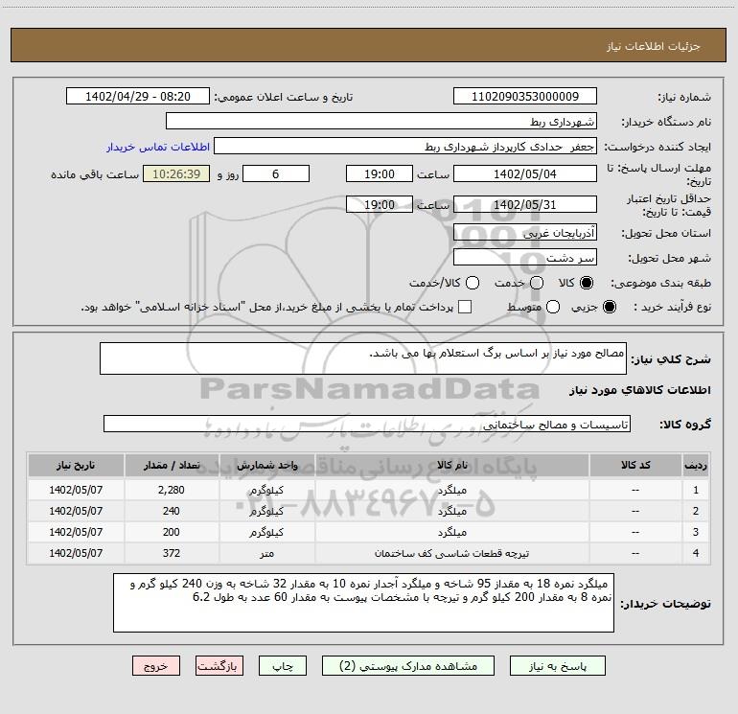Click the واحد شمارش column header

266,466
